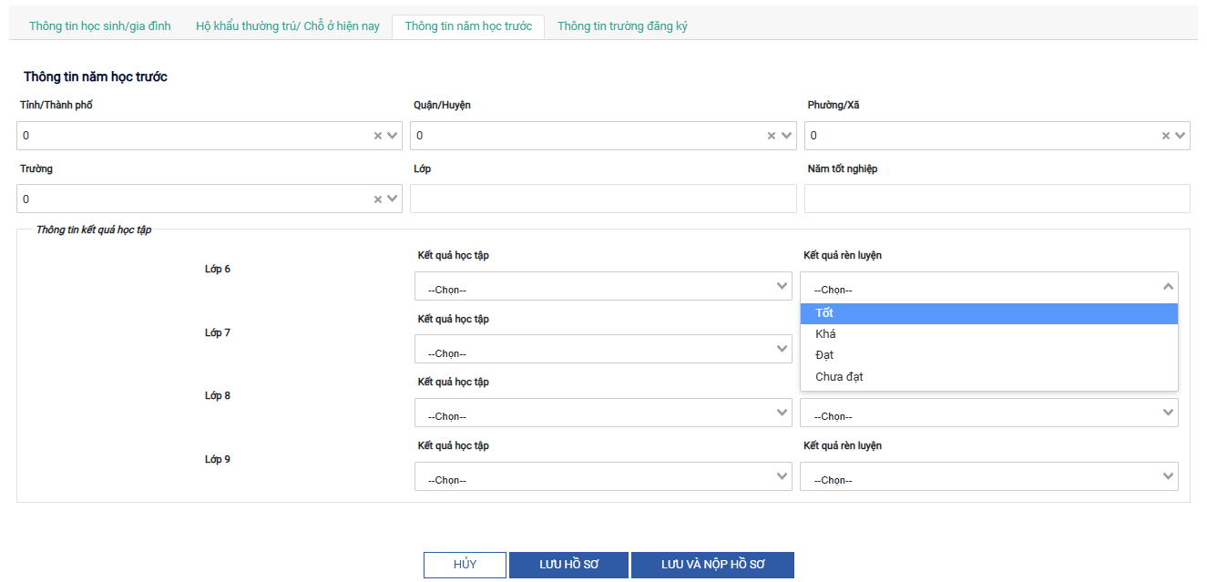Open Lớp 6 Kết quả học tập dropdown
The height and width of the screenshot is (582, 1207).
[603, 287]
